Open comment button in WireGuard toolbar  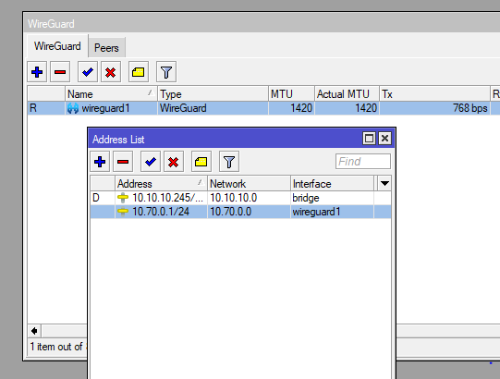click(138, 72)
